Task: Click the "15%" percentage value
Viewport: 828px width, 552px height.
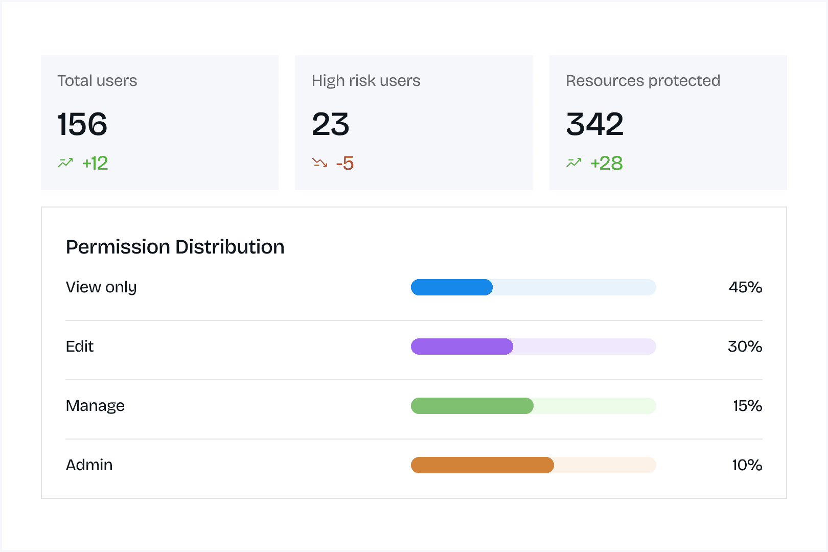Action: point(748,406)
